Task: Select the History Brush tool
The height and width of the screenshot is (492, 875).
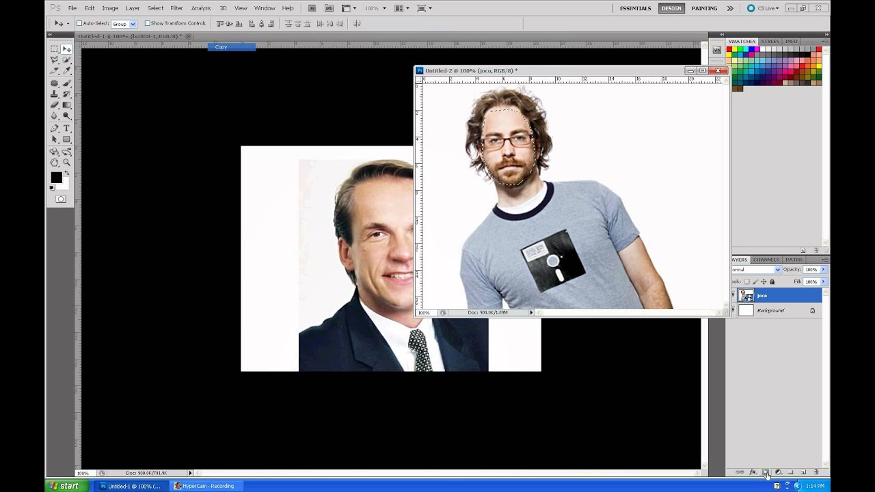Action: coord(66,94)
